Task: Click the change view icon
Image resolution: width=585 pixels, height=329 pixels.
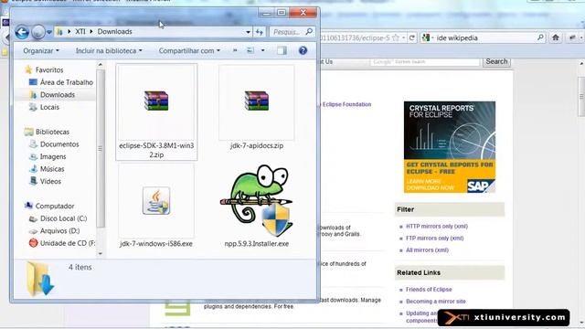Action: click(250, 50)
